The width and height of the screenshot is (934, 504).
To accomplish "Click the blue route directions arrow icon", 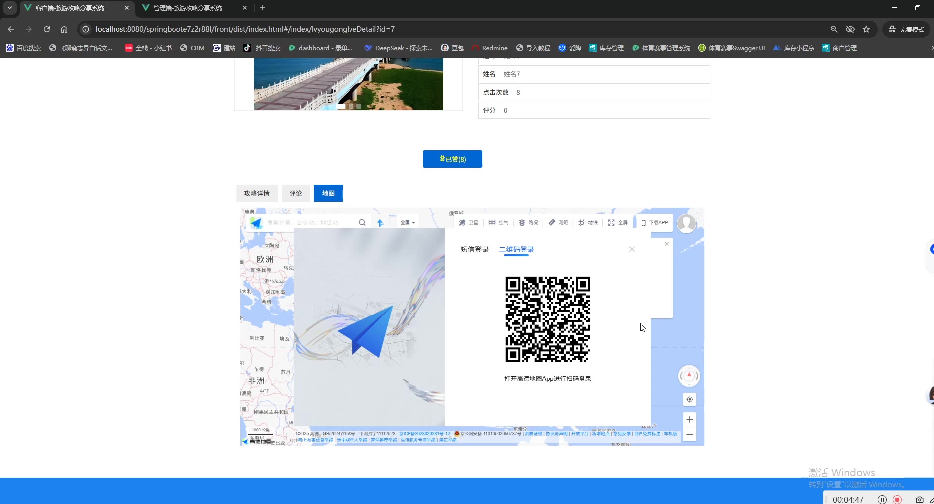I will click(x=380, y=223).
